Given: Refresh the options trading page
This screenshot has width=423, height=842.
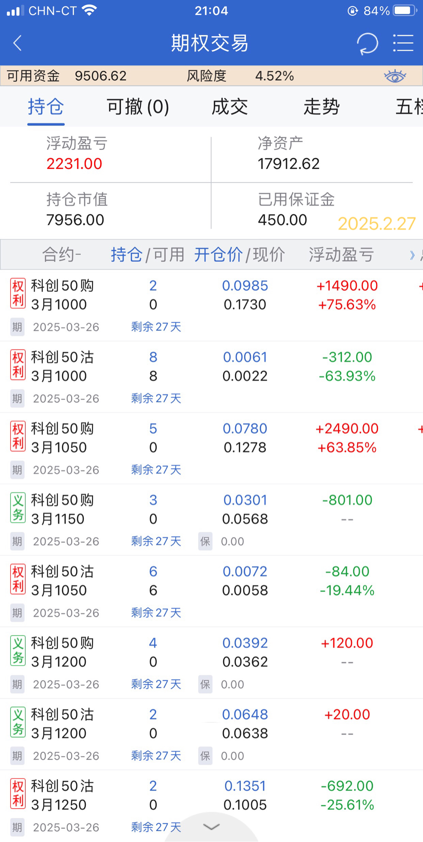Looking at the screenshot, I should pos(367,43).
